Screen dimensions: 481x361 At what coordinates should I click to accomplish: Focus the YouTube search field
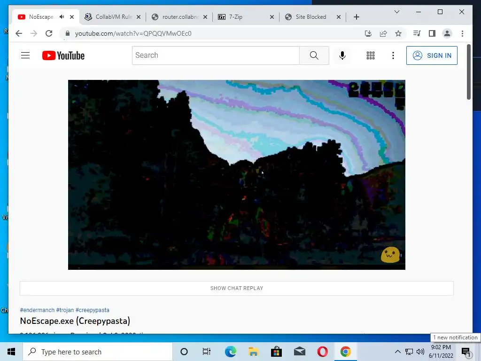216,55
